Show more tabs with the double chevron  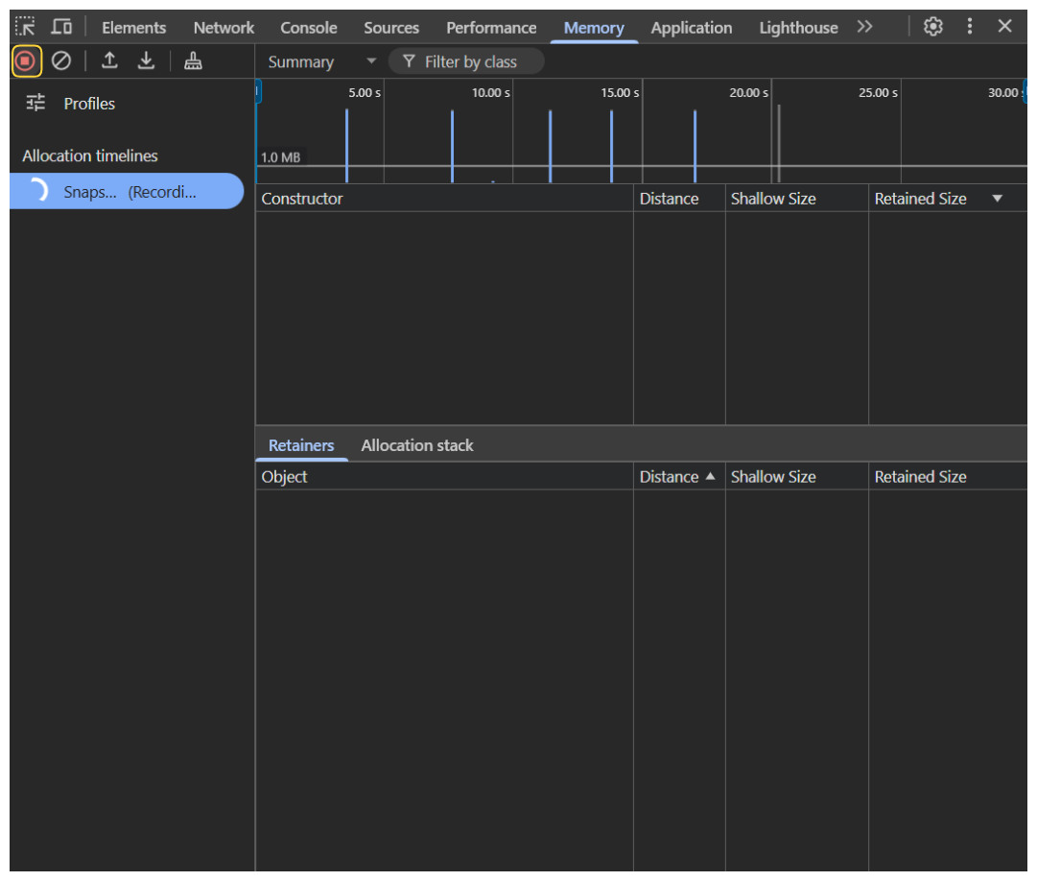[864, 27]
